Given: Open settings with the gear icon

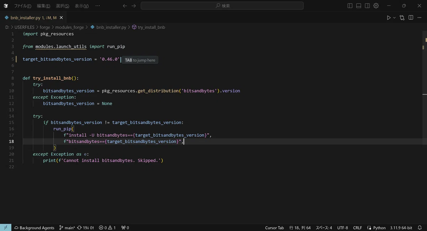Looking at the screenshot, I should coord(376,6).
